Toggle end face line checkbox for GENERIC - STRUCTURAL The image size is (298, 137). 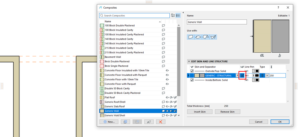pyautogui.click(x=242, y=75)
